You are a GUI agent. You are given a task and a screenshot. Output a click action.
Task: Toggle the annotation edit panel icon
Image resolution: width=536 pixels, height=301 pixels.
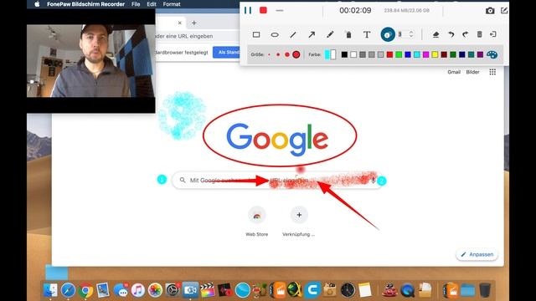[504, 10]
